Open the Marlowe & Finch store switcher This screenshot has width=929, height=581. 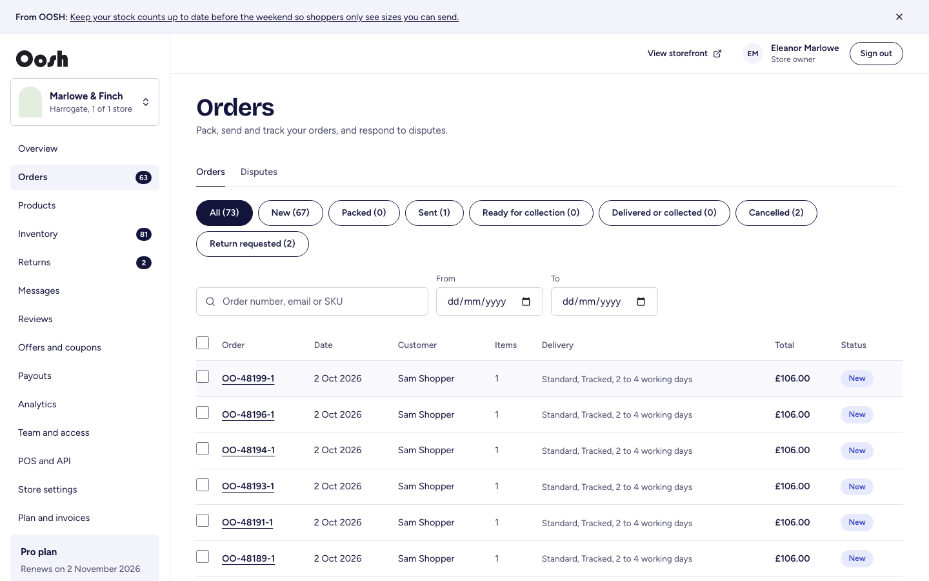85,102
